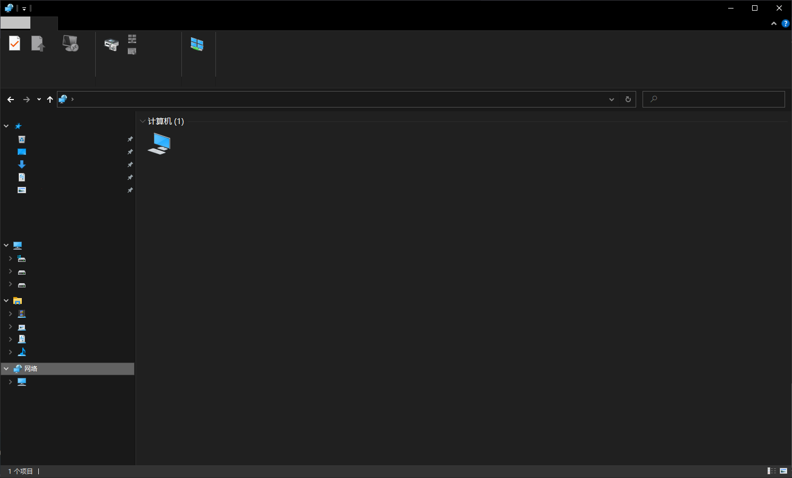The height and width of the screenshot is (478, 792).
Task: Open Customize Quick Access Toolbar dropdown
Action: (24, 9)
